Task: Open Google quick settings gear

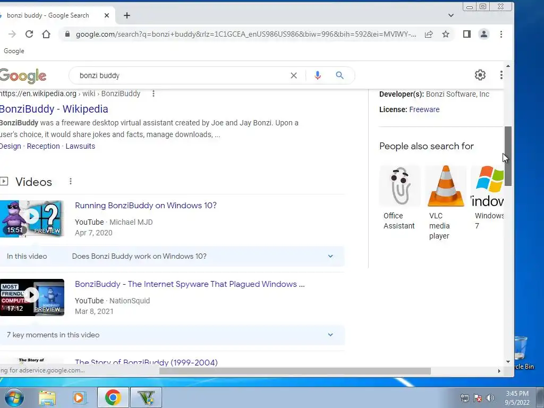Action: (480, 75)
